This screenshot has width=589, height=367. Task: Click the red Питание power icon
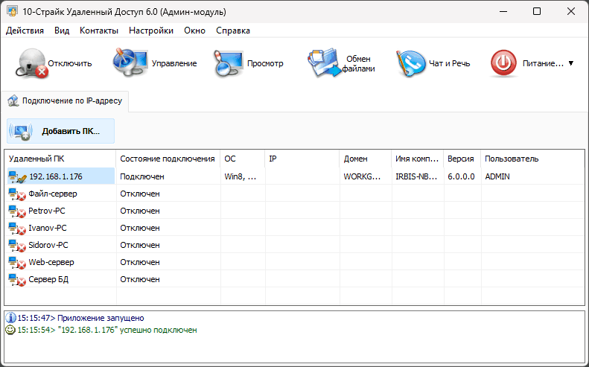[504, 63]
